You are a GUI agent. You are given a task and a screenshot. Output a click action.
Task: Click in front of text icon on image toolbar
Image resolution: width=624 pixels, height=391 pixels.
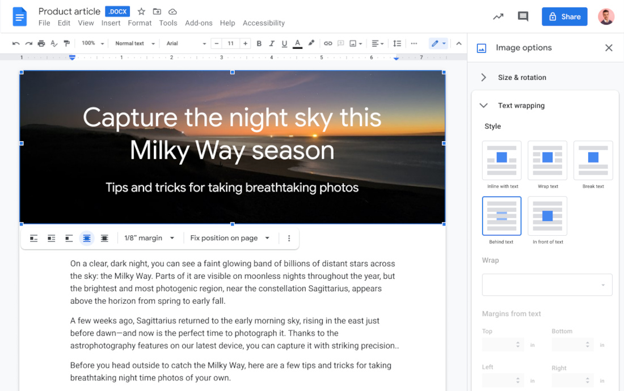(104, 239)
